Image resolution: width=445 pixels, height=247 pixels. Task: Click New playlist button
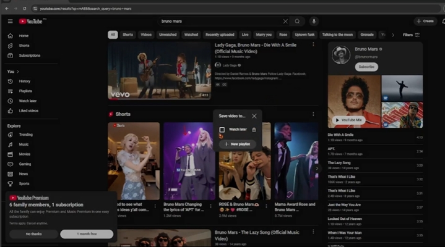[x=237, y=144]
